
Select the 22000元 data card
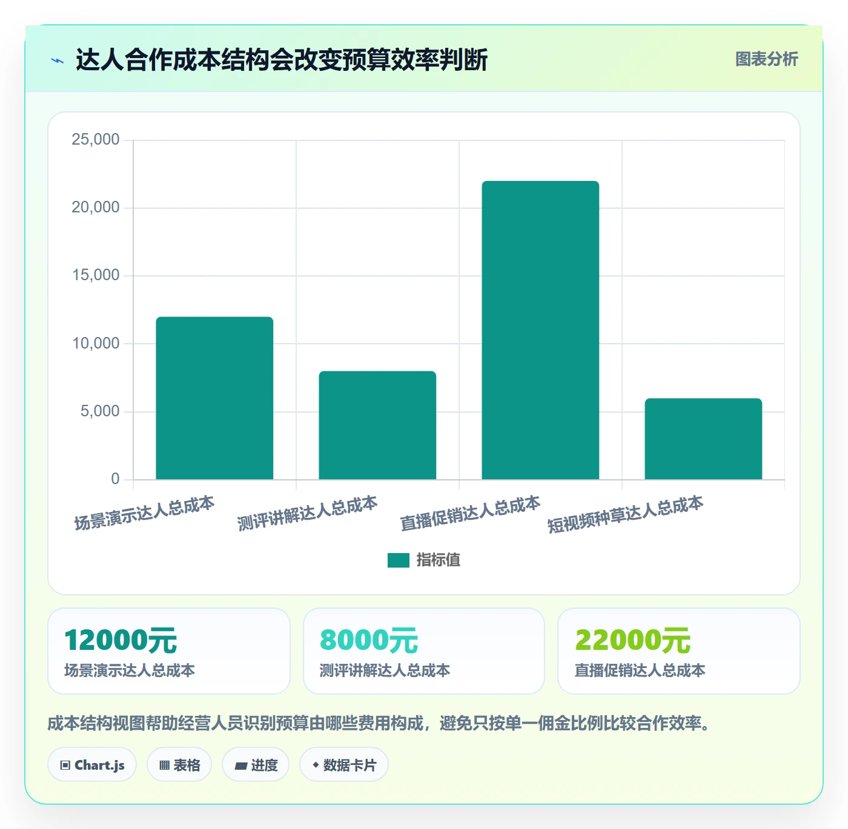click(679, 651)
